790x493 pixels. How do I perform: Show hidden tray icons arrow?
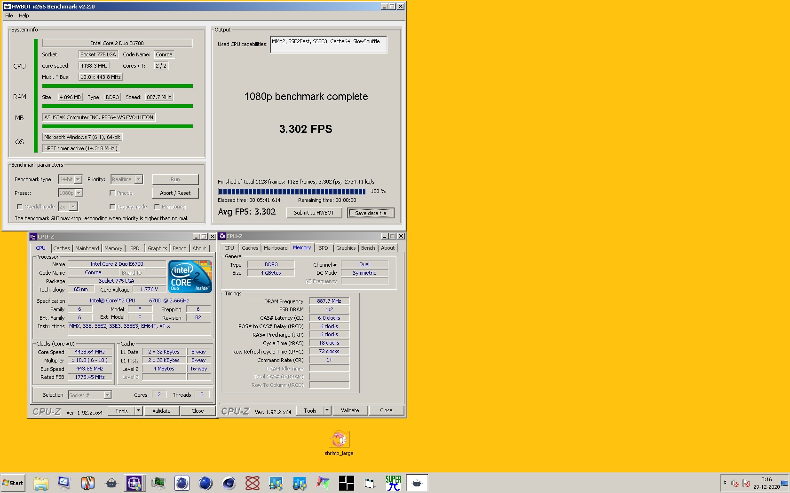725,483
